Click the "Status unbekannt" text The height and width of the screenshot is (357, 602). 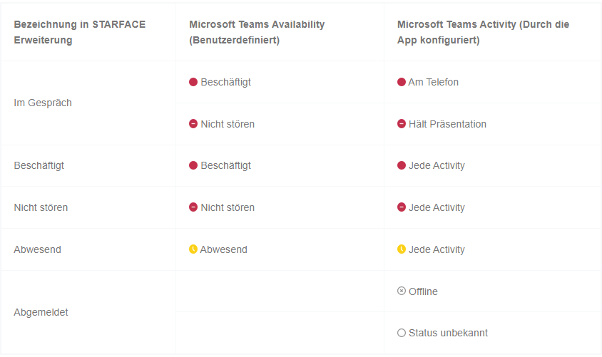click(x=448, y=333)
